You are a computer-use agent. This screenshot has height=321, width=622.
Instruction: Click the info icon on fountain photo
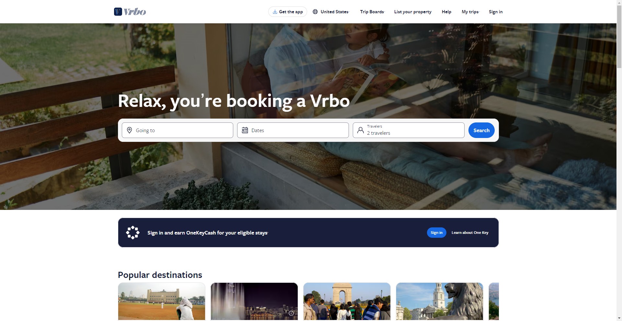coord(291,313)
